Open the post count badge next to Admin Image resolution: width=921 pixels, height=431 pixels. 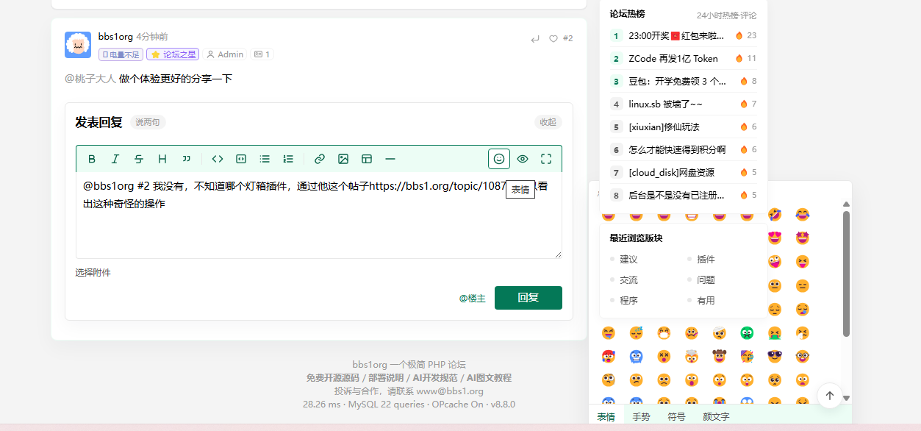click(x=262, y=54)
